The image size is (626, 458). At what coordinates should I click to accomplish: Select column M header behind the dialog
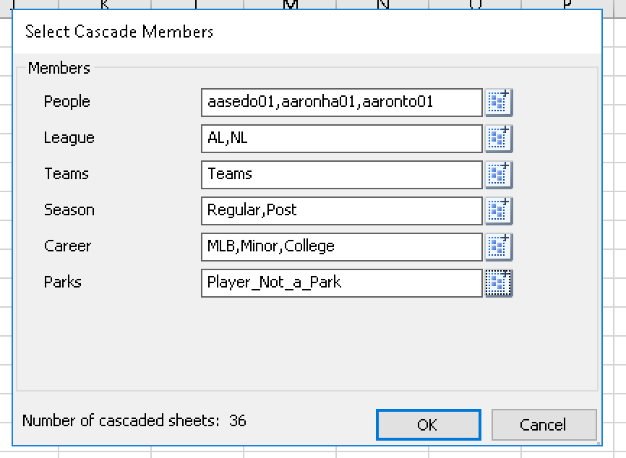[291, 4]
